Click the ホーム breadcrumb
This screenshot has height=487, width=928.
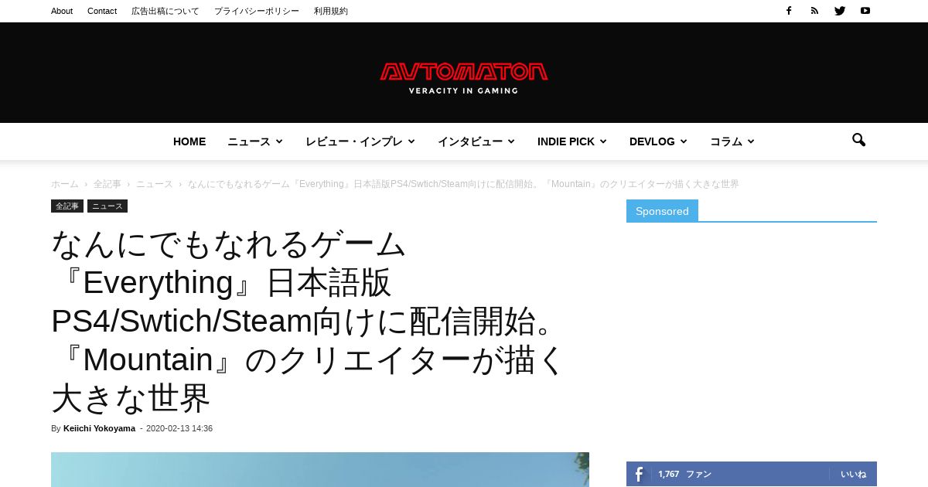click(x=65, y=184)
